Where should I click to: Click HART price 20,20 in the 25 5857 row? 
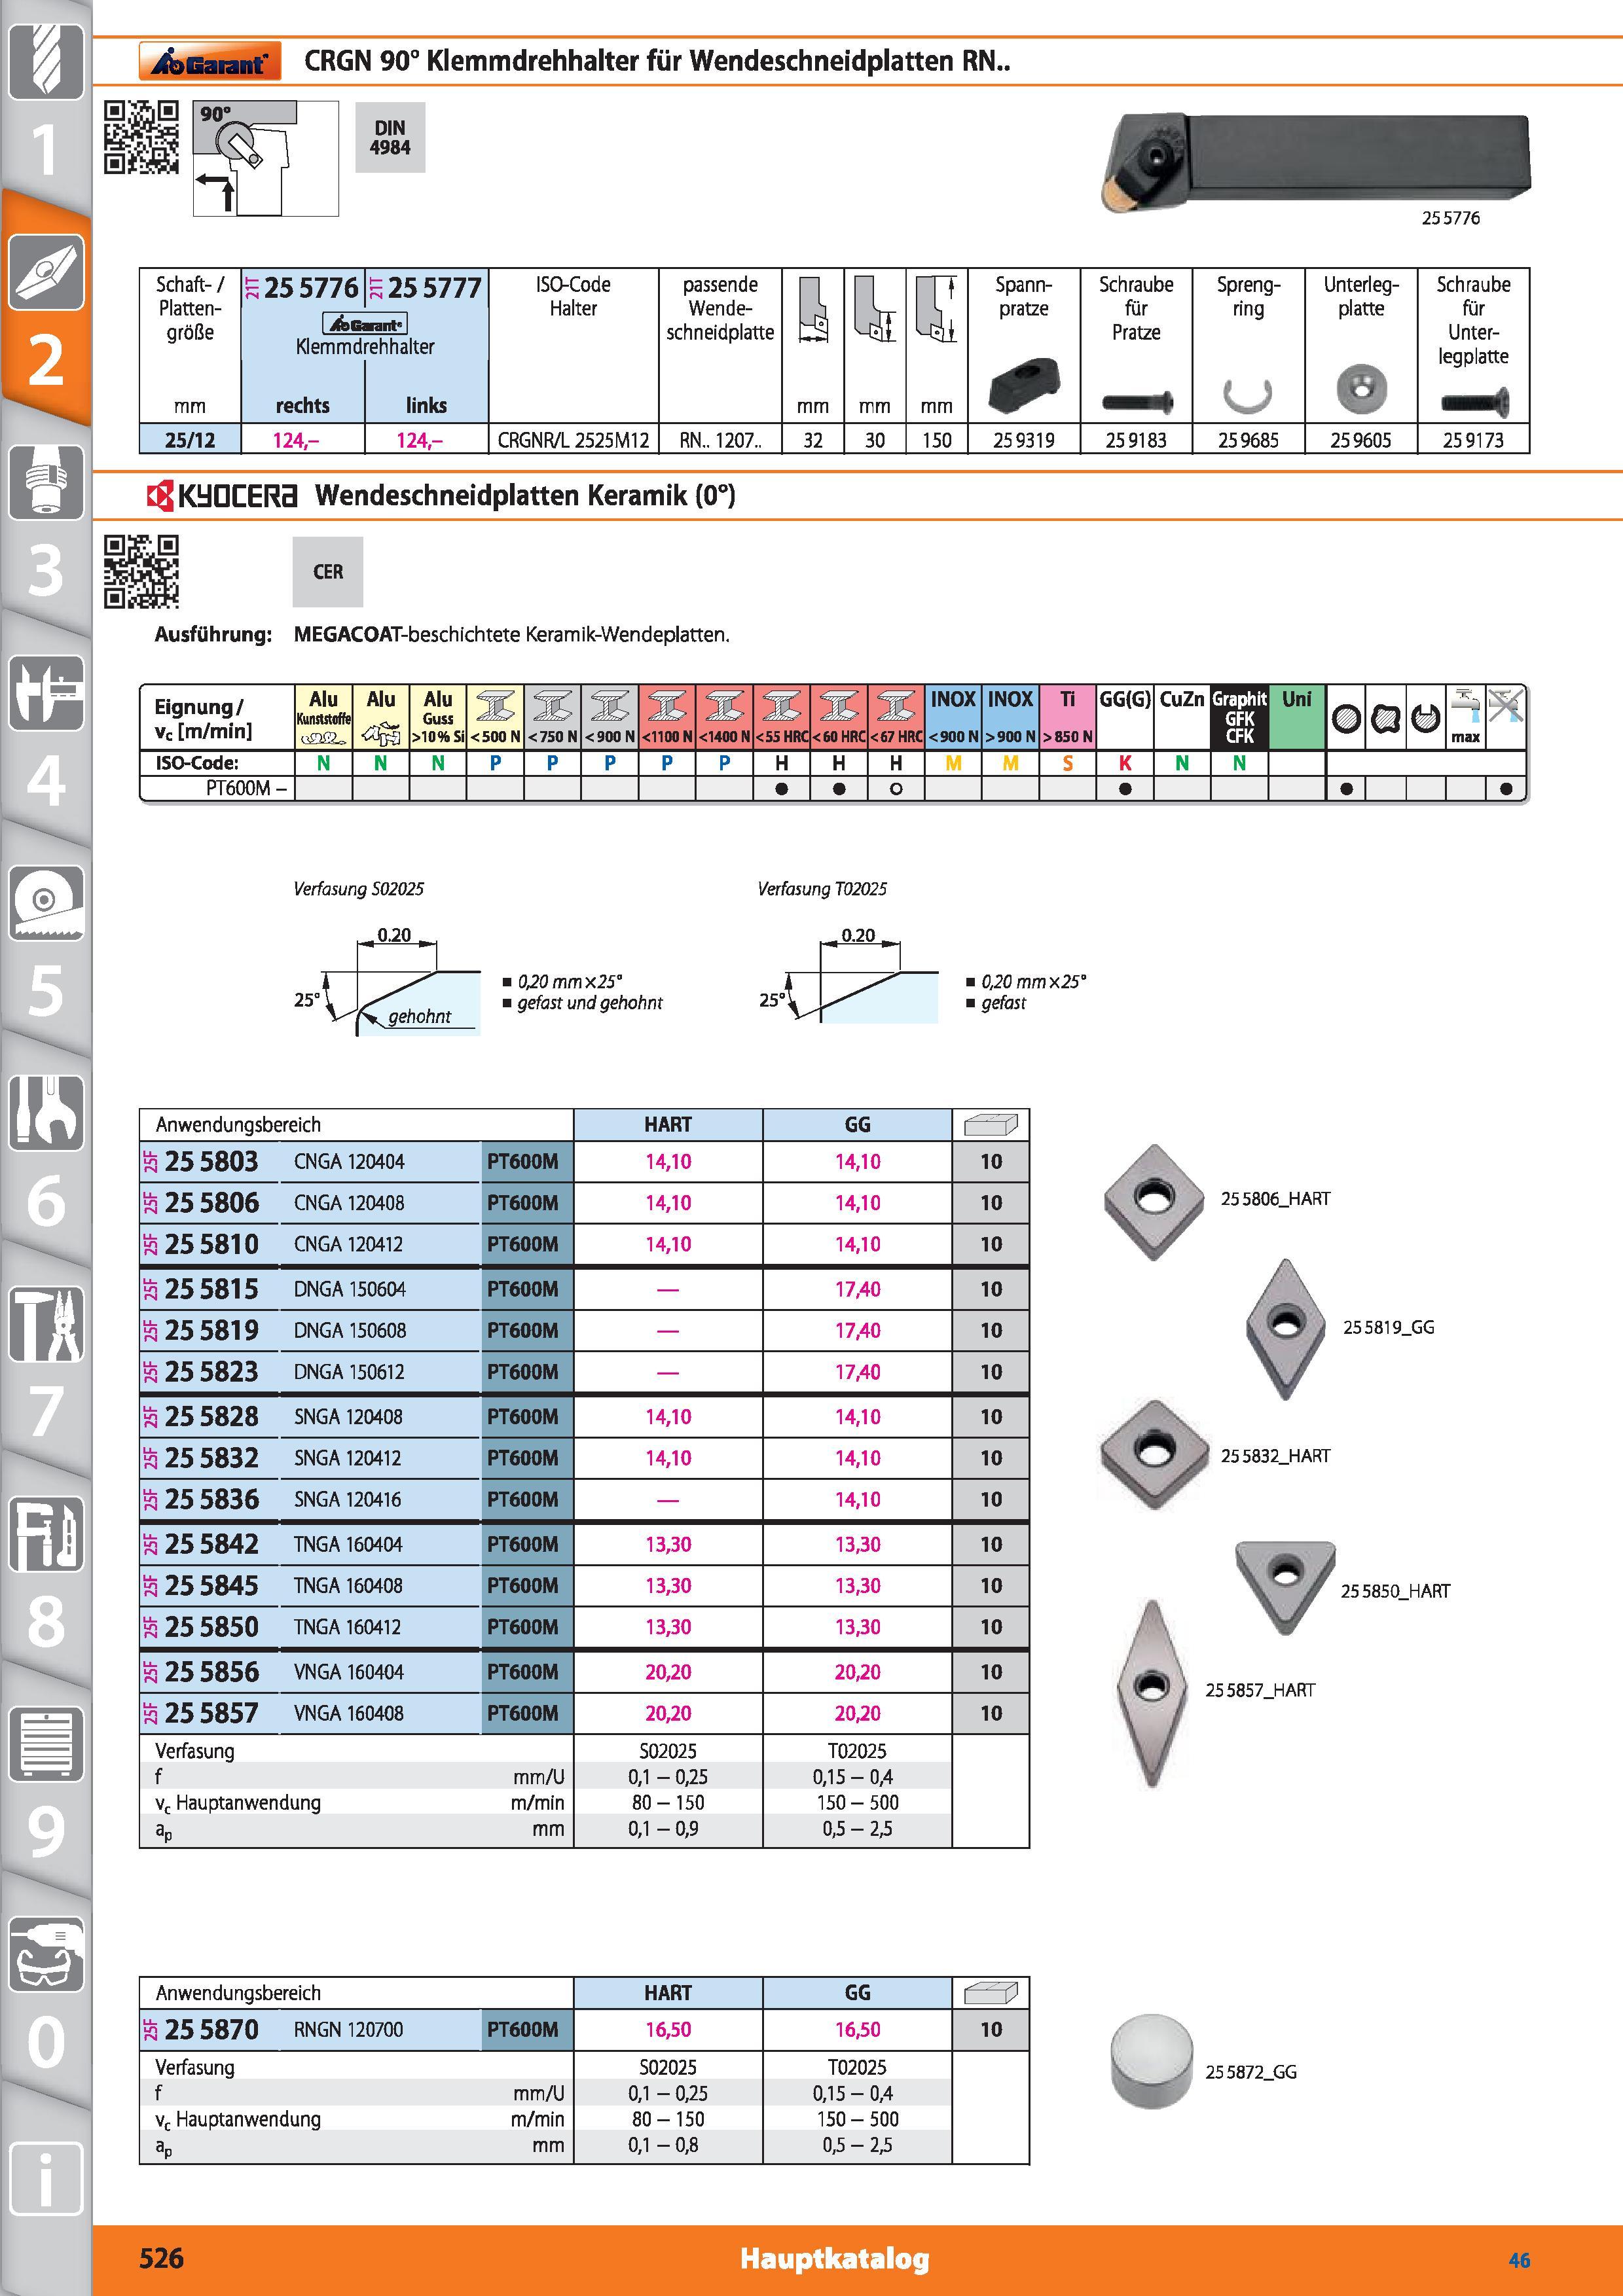point(668,1714)
